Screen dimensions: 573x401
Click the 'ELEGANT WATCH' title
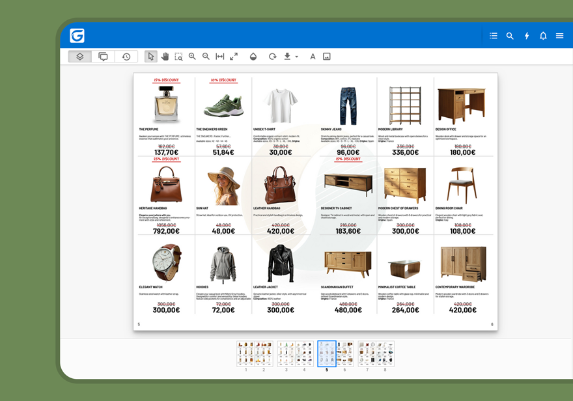coord(150,287)
